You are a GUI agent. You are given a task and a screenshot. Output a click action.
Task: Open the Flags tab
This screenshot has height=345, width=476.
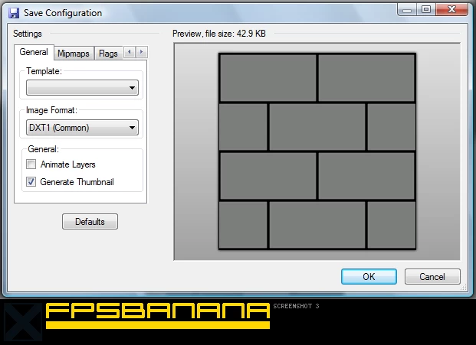click(108, 53)
